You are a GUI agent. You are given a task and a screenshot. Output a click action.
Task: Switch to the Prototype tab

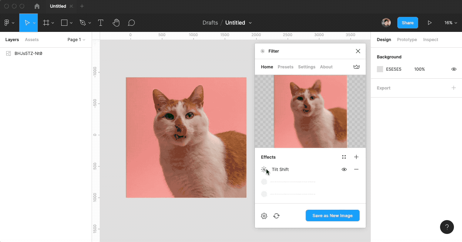click(x=407, y=40)
